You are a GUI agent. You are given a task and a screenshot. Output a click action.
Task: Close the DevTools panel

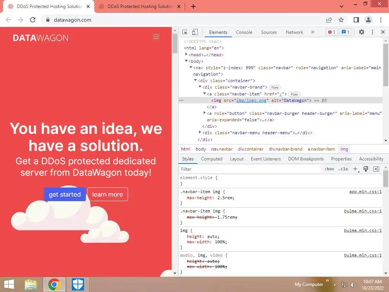(x=383, y=32)
